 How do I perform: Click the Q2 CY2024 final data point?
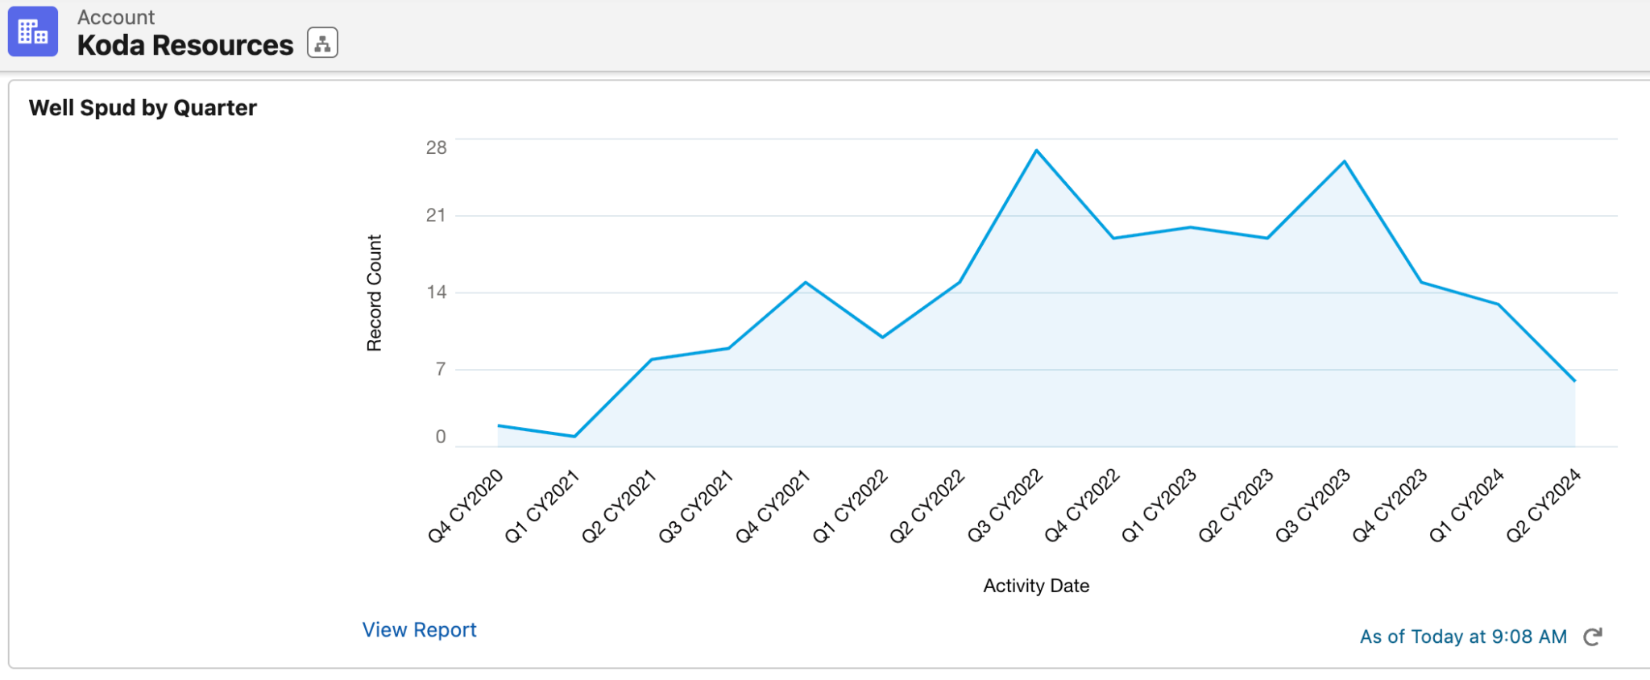pos(1574,381)
